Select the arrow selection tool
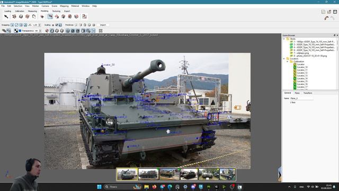Screen dimensions: 339x191 coord(6,16)
